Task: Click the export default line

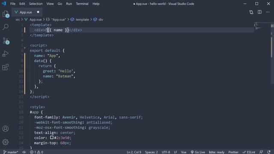Action: click(47, 50)
